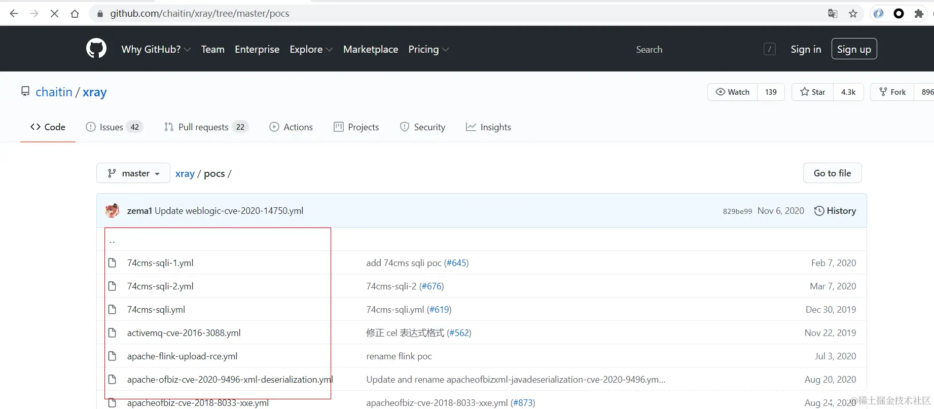Open the master branch selector

pos(133,173)
